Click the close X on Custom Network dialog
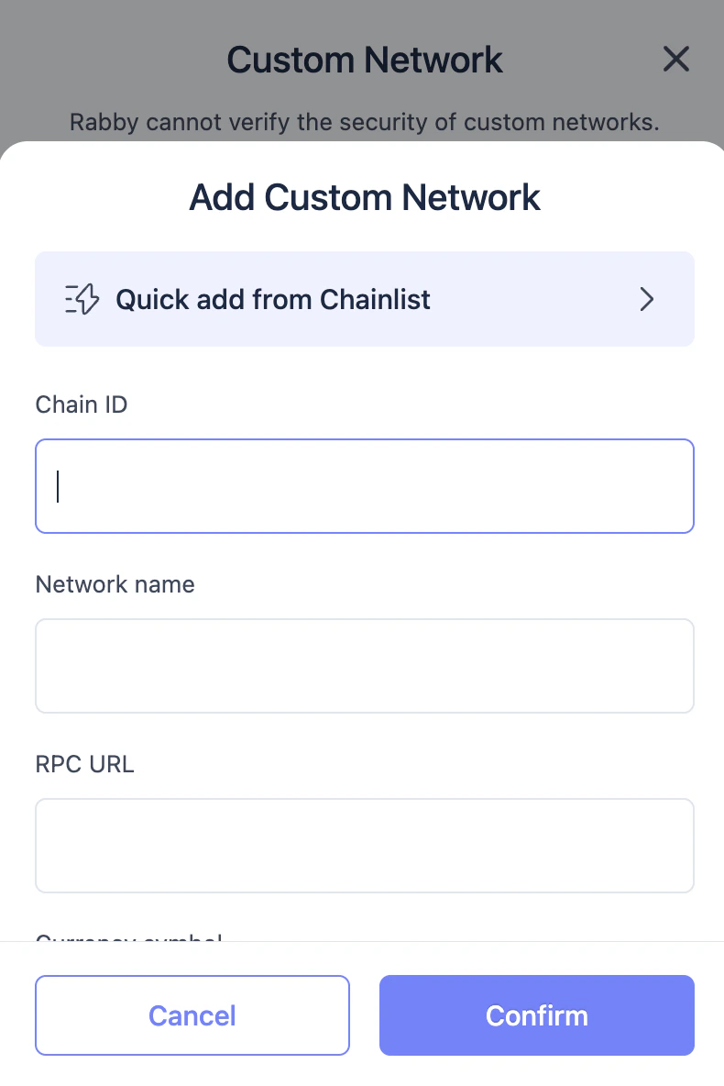Image resolution: width=724 pixels, height=1086 pixels. tap(676, 59)
